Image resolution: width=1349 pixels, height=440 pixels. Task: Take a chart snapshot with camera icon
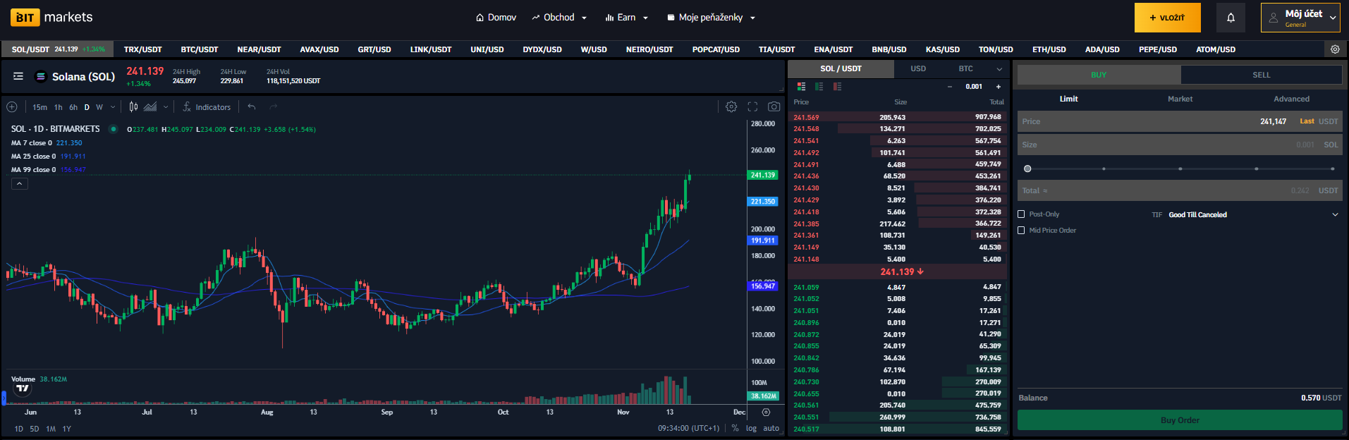click(774, 106)
